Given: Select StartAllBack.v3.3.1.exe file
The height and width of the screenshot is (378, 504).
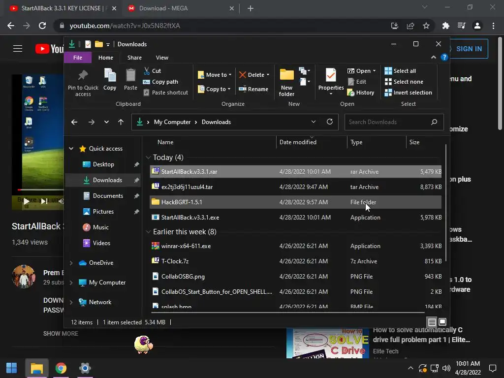Looking at the screenshot, I should [x=295, y=217].
